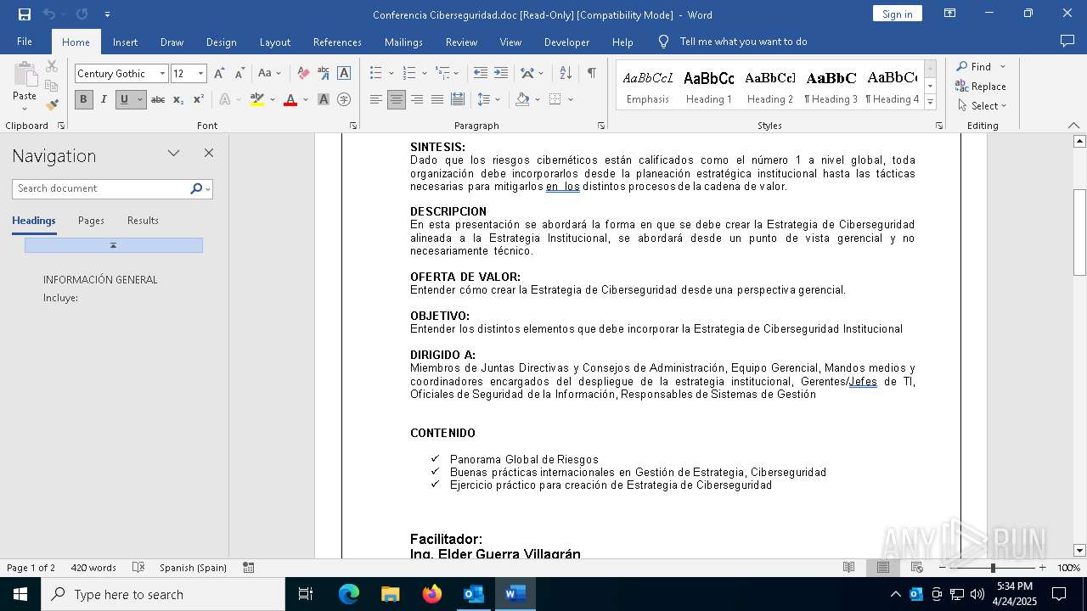Viewport: 1087px width, 611px height.
Task: Click Clear All Formatting icon
Action: [303, 74]
